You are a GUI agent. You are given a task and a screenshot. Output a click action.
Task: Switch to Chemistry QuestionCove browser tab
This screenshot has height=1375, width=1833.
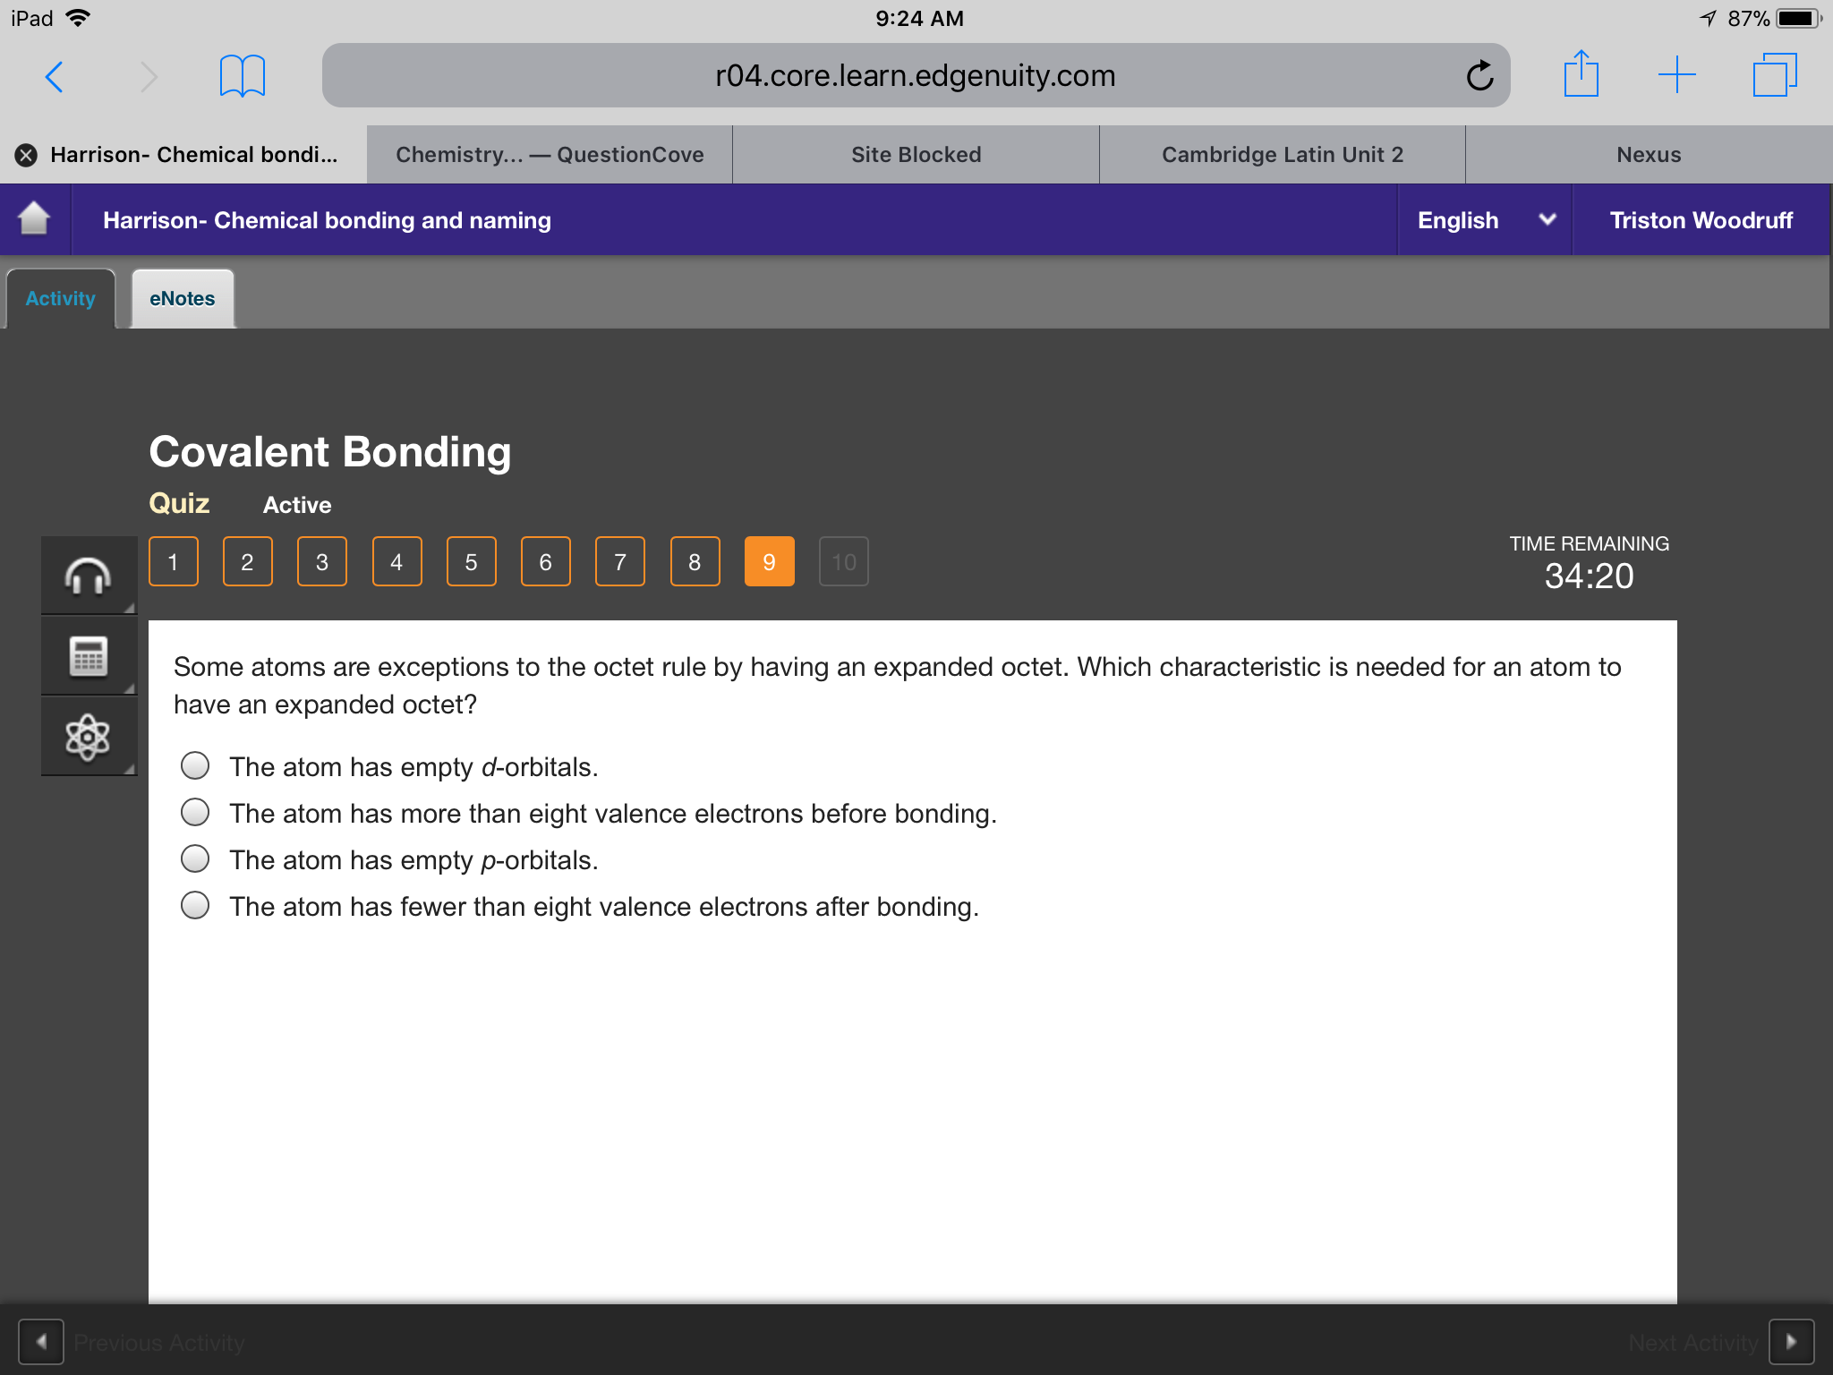pyautogui.click(x=550, y=155)
